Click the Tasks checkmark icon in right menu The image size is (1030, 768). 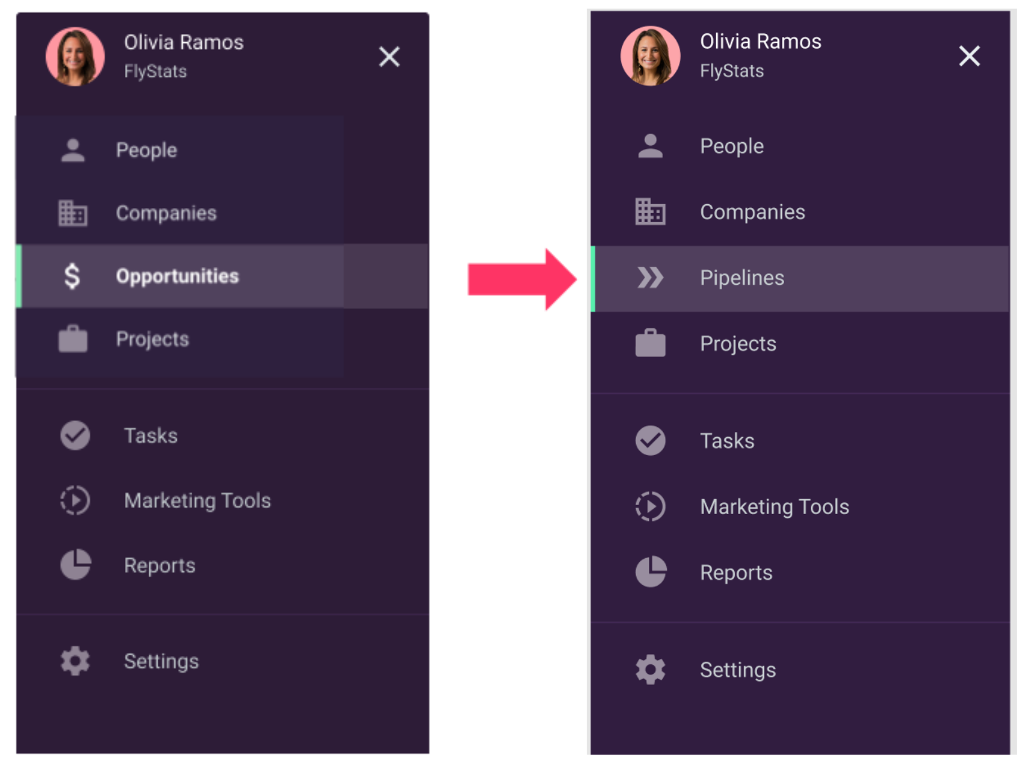650,441
